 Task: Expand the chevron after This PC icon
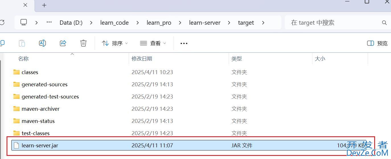click(x=36, y=23)
